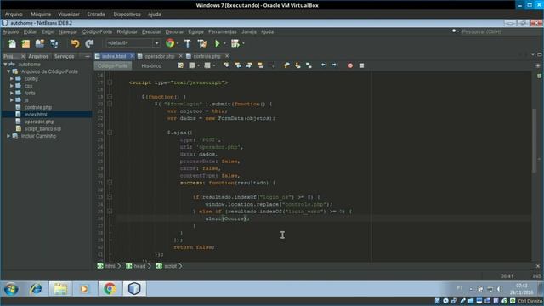The height and width of the screenshot is (306, 544).
Task: Open dropdown arrow beside Run button
Action: click(x=224, y=43)
